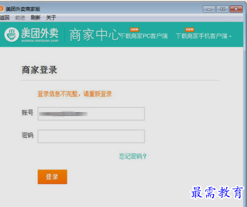Focus the 密码 password input field
The height and width of the screenshot is (207, 247).
[x=91, y=136]
